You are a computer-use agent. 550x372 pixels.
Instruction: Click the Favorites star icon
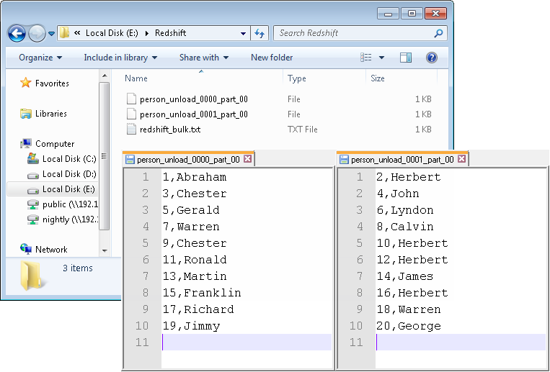[x=26, y=83]
